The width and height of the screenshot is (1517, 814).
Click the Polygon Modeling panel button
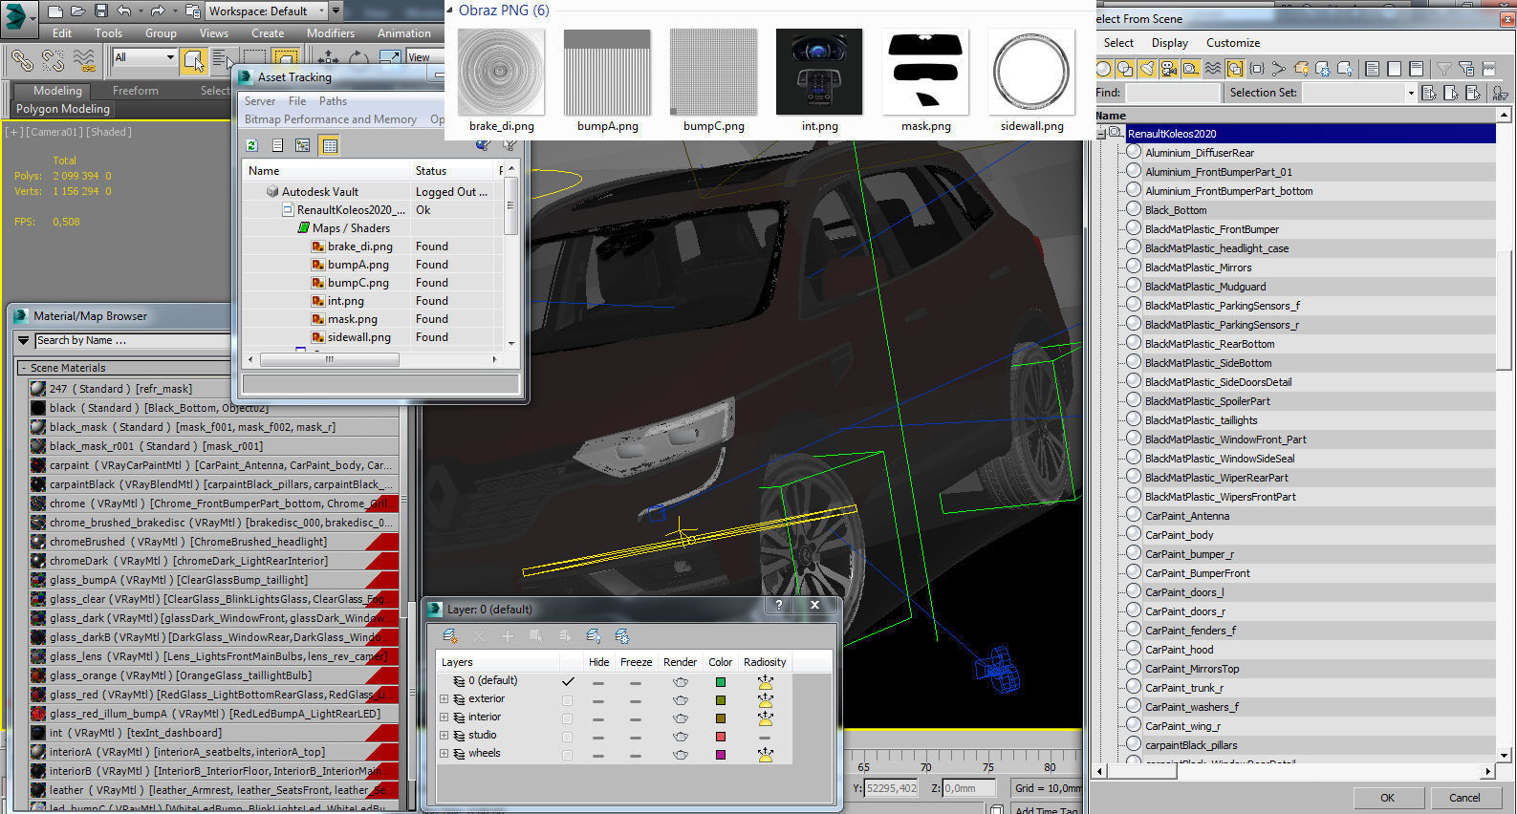pos(63,109)
